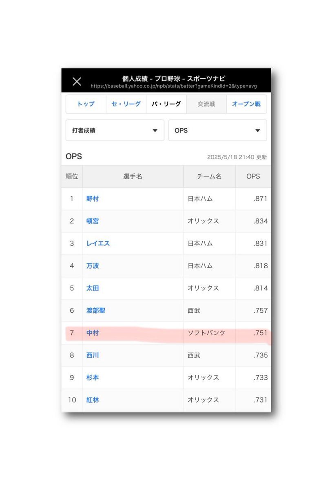
Task: Open player 野村 profile link
Action: [93, 199]
